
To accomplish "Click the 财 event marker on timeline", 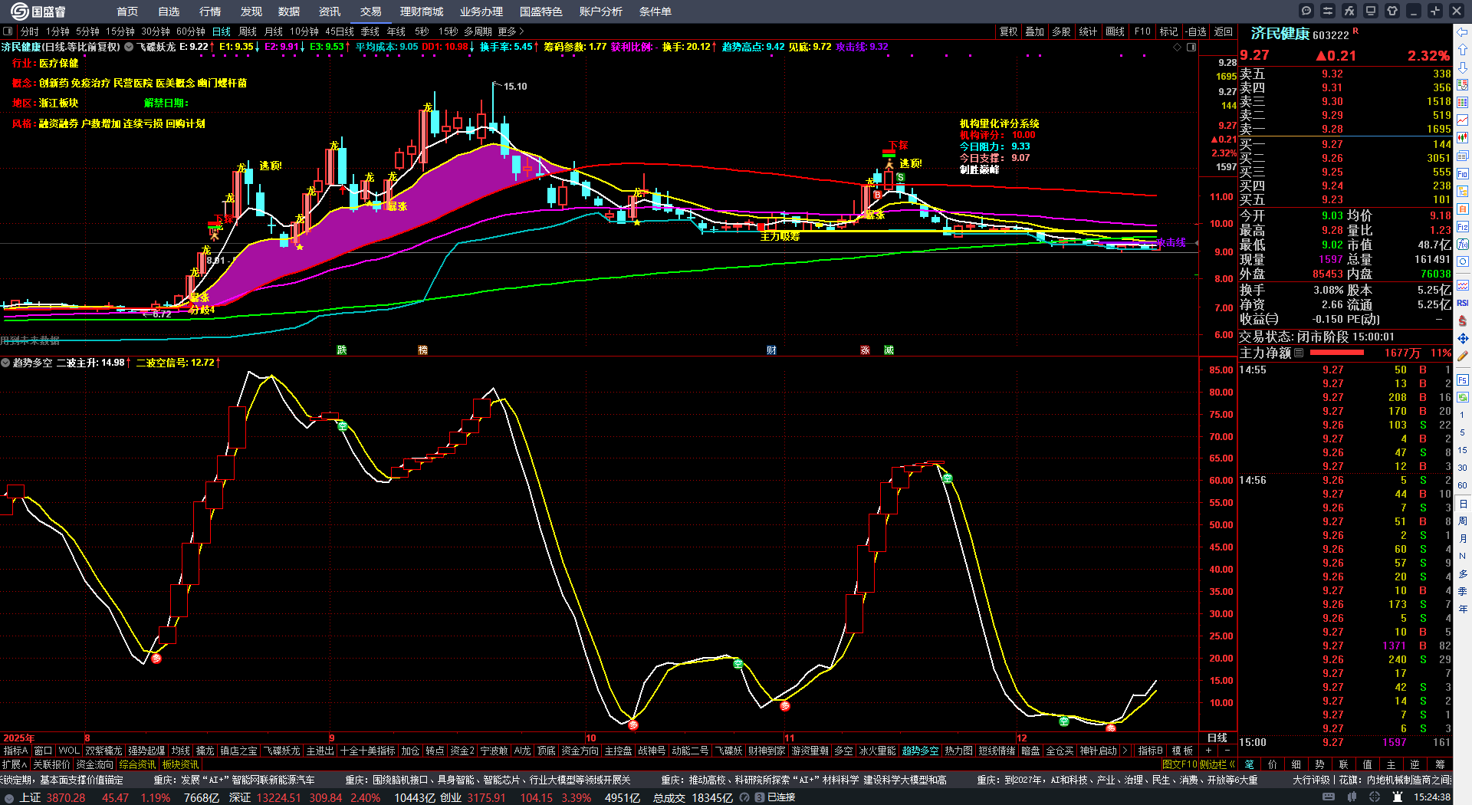I will [x=771, y=350].
